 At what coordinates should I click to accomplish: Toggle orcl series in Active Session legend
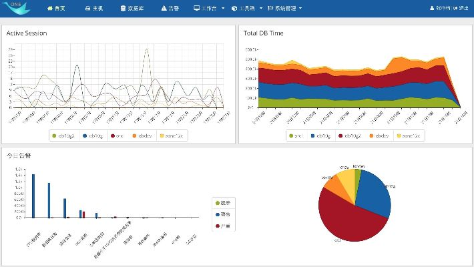click(x=116, y=136)
